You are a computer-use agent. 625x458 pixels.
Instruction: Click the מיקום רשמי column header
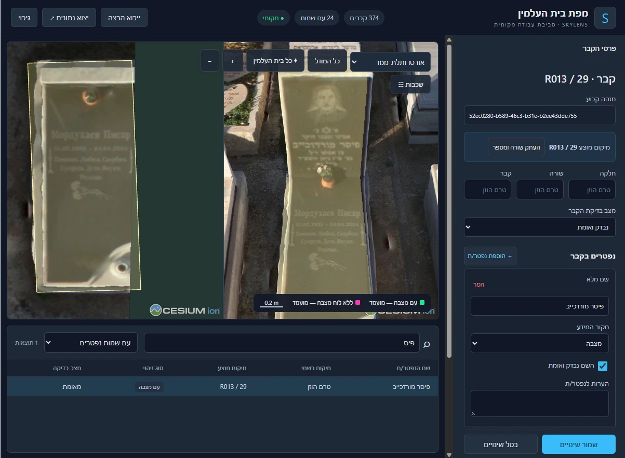click(316, 368)
